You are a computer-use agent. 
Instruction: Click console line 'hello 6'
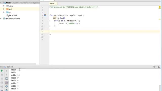point(15,86)
